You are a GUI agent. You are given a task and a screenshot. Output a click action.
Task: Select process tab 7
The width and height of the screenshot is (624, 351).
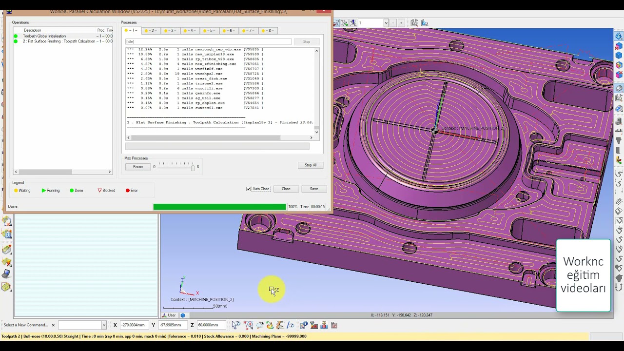coord(249,31)
